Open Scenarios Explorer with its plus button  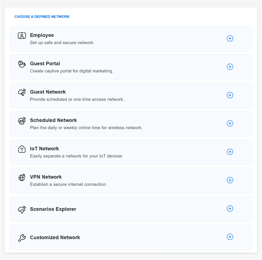(230, 209)
